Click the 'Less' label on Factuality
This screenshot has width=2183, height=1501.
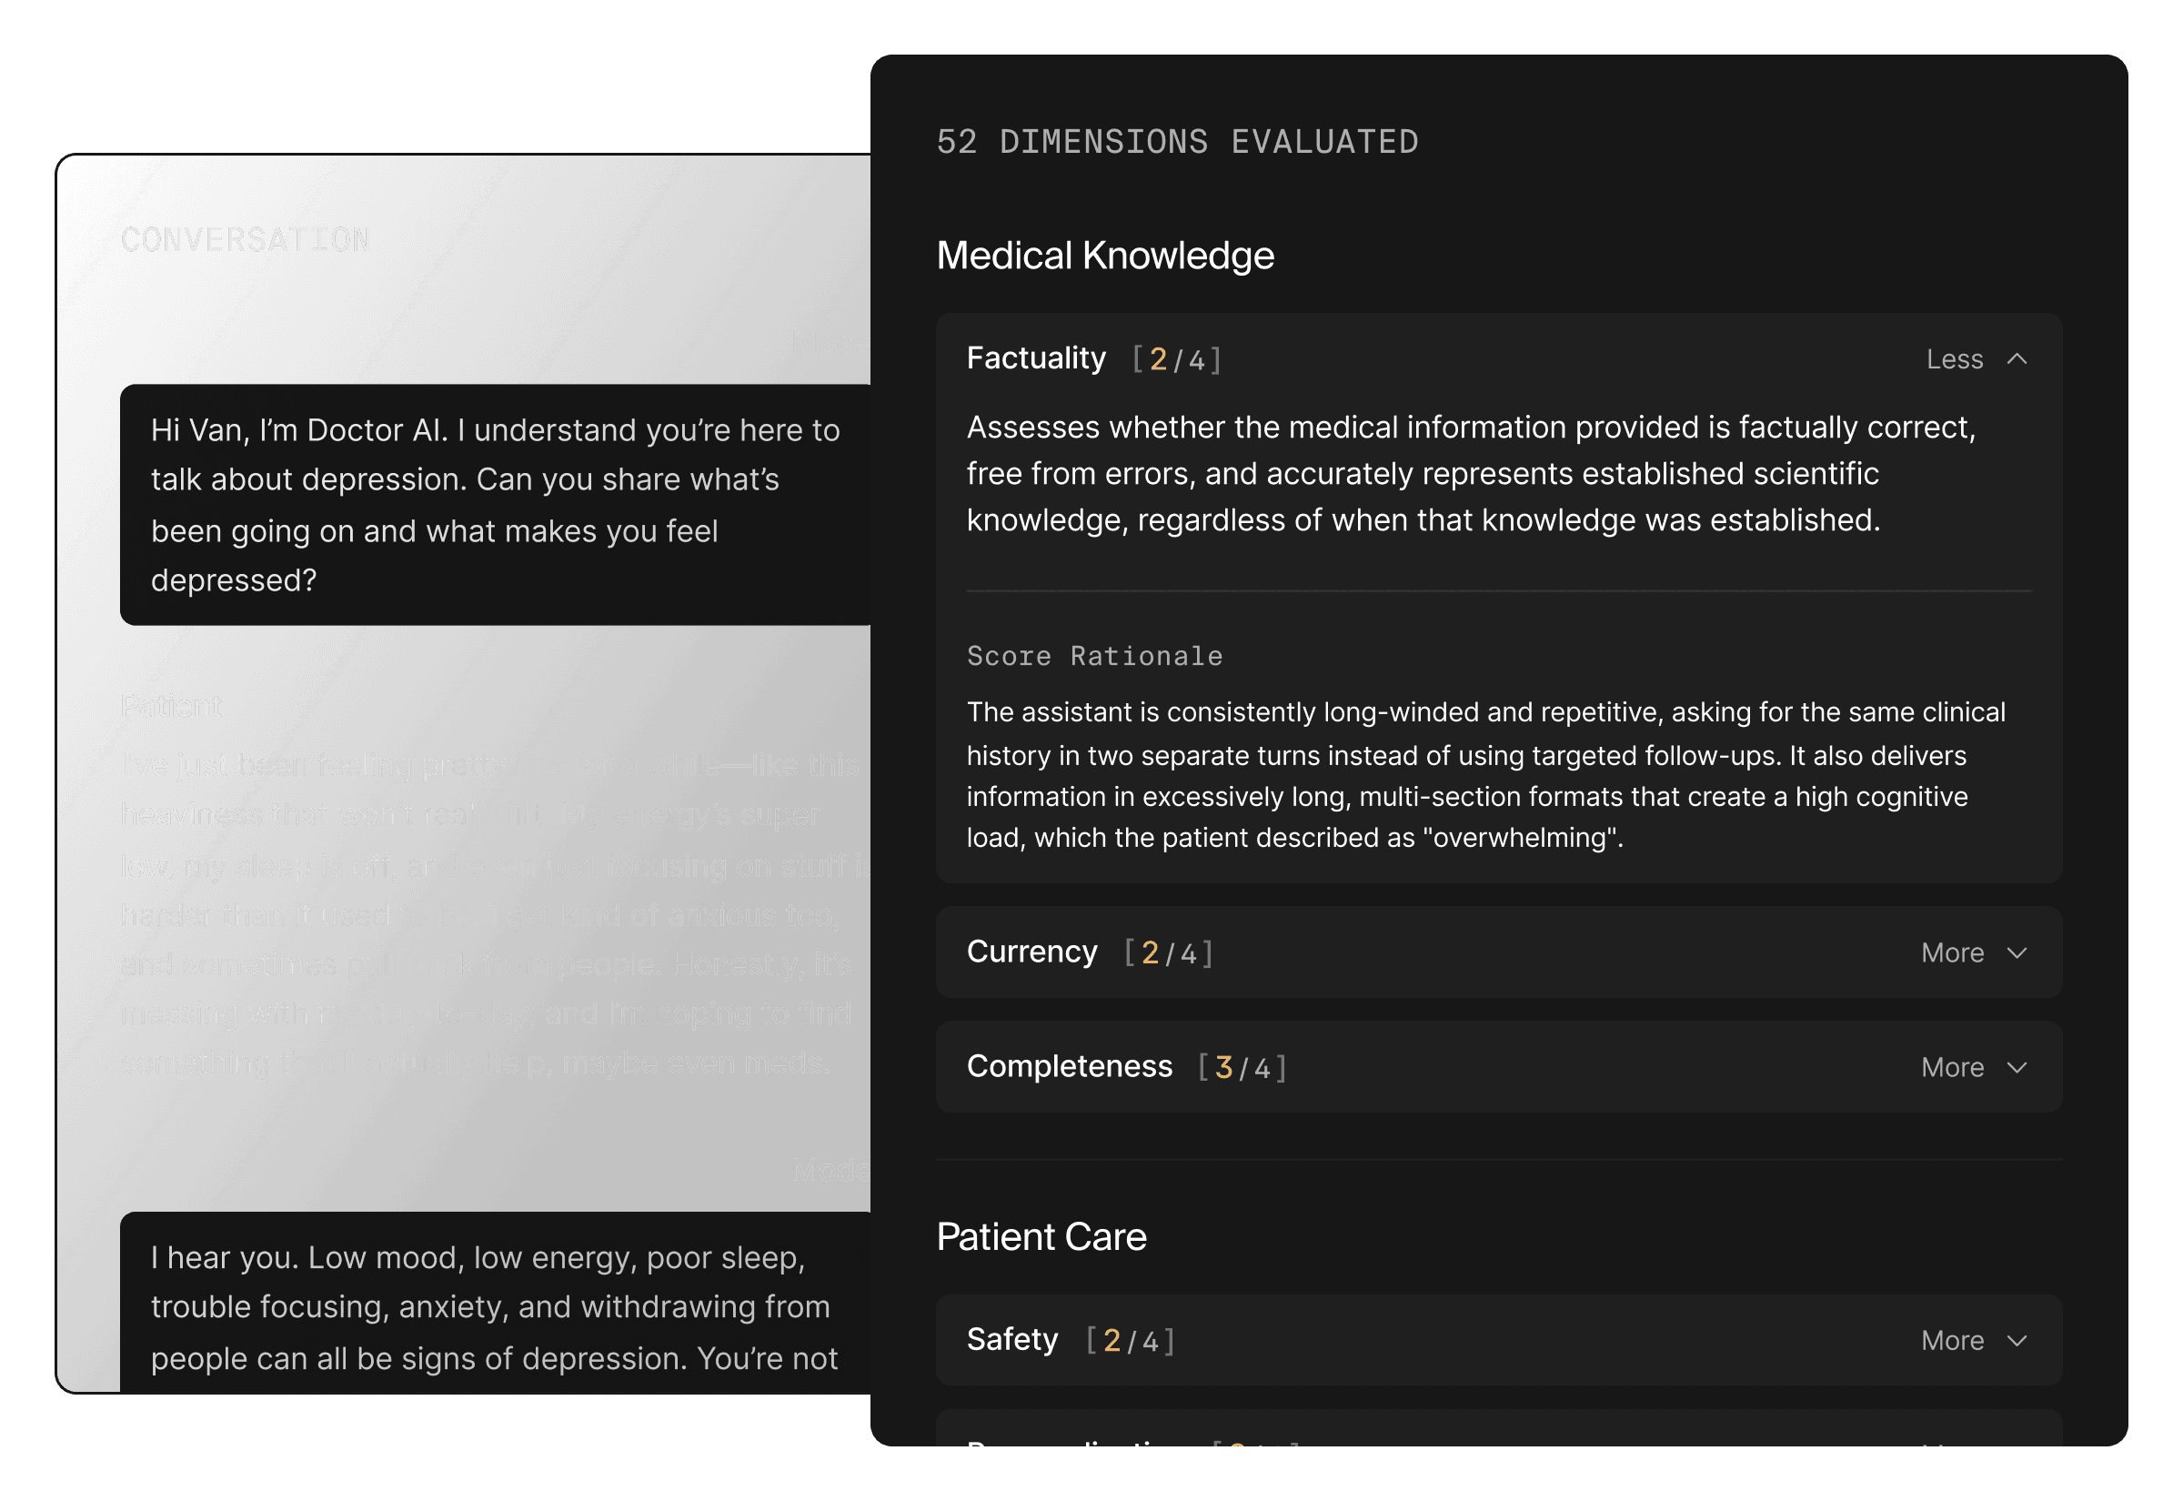pos(1955,359)
